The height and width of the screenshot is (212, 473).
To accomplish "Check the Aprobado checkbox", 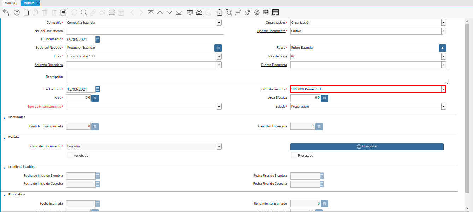I will 70,155.
